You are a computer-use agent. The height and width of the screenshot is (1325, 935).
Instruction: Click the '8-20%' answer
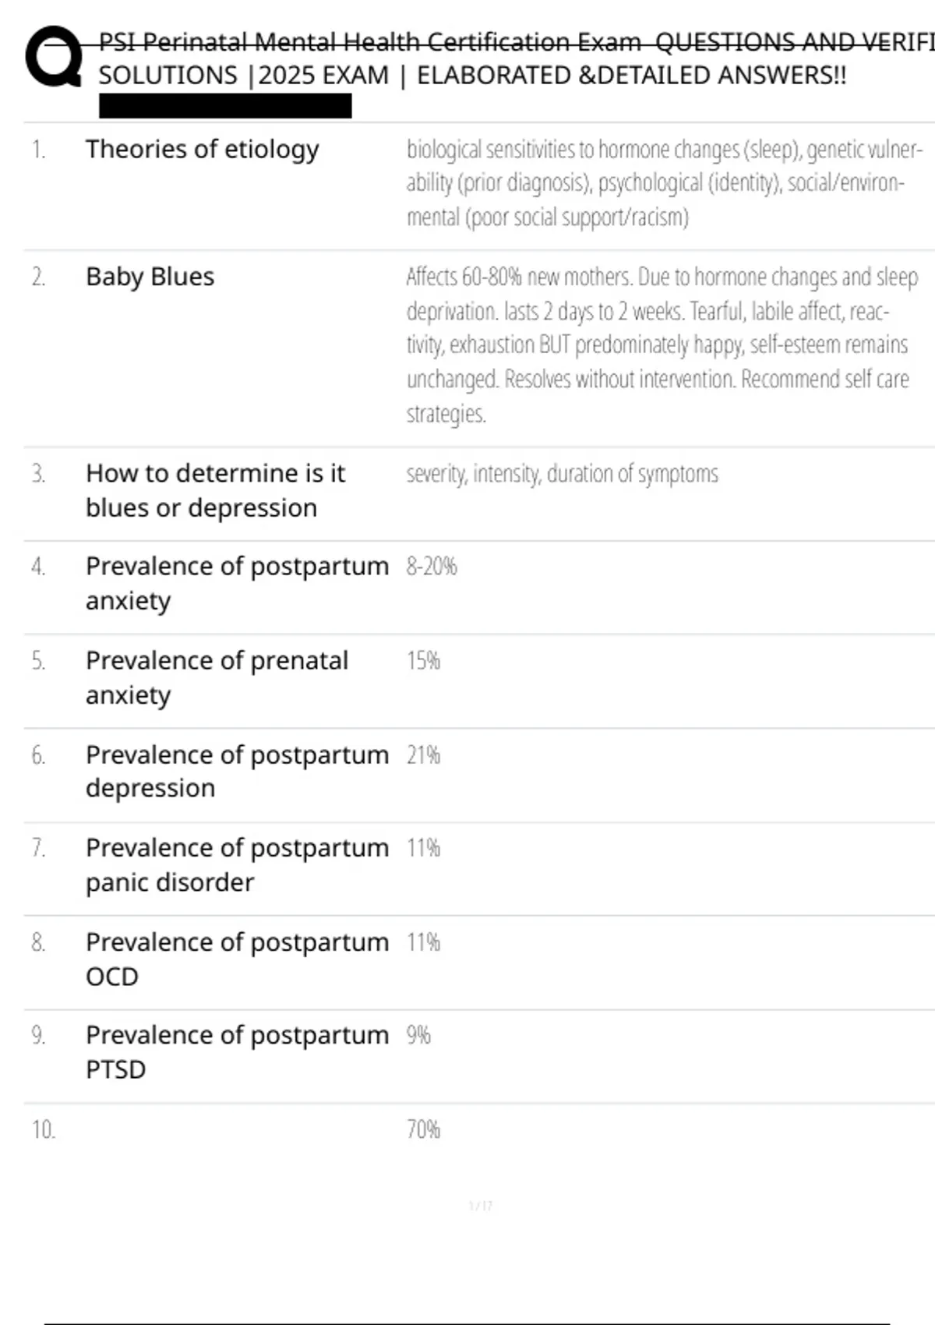pyautogui.click(x=431, y=566)
